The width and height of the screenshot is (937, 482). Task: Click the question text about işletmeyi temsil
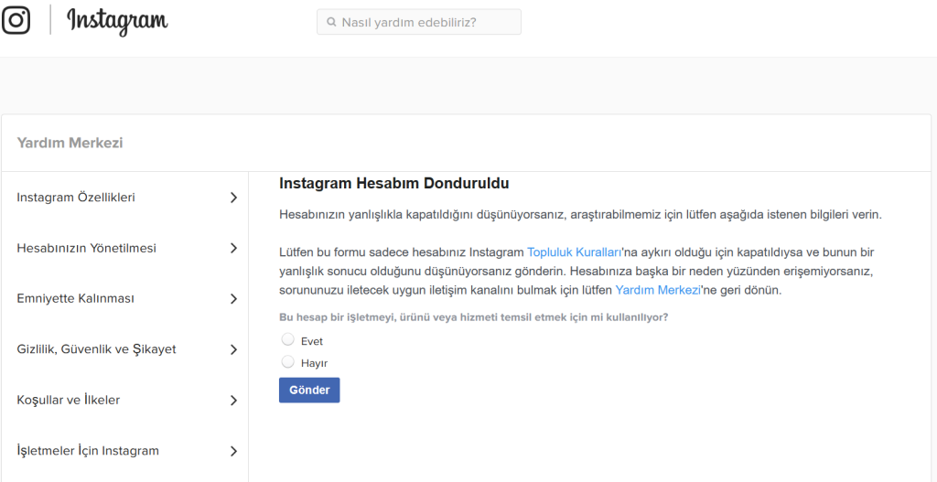coord(474,317)
